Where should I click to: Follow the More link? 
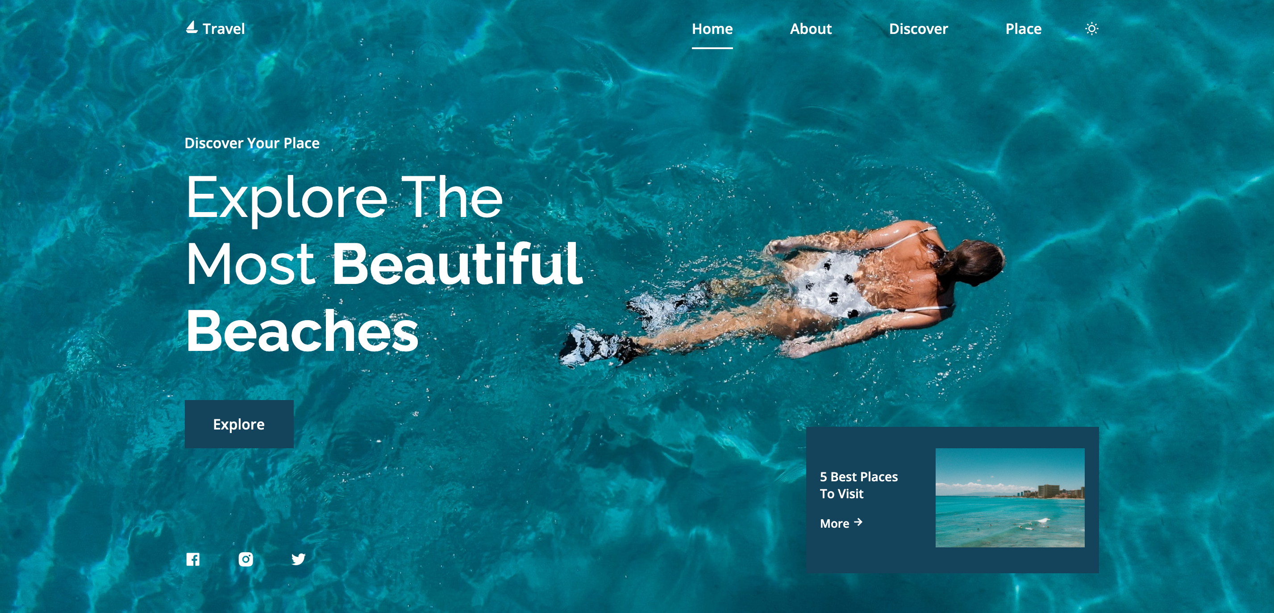(x=841, y=523)
